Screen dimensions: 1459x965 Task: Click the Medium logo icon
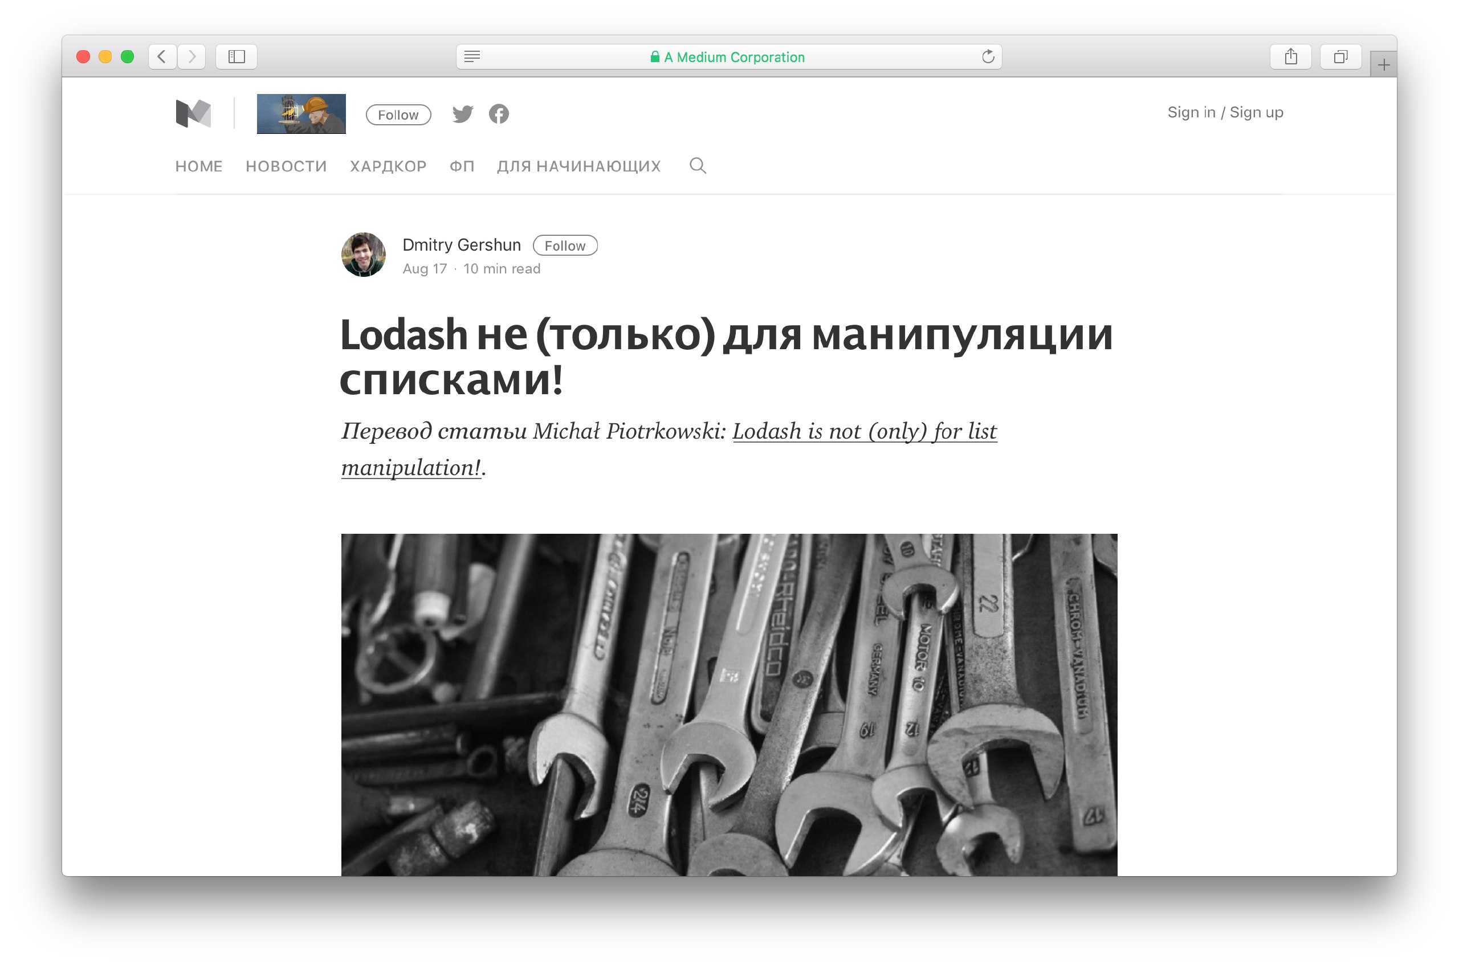pyautogui.click(x=193, y=113)
